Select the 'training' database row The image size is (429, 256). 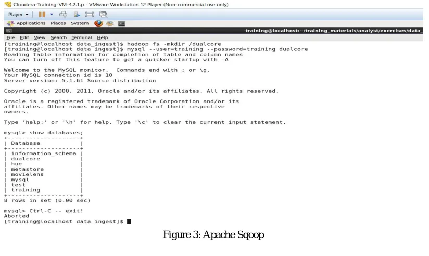(44, 190)
